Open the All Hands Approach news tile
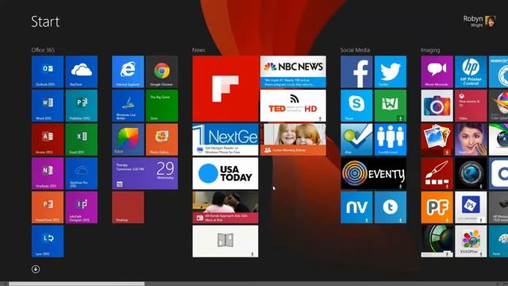508x286 pixels. [x=225, y=207]
